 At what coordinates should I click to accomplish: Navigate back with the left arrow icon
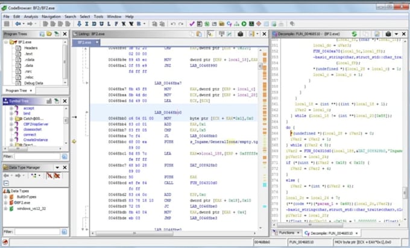[17, 24]
